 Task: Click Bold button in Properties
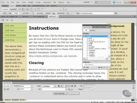(x=59, y=86)
